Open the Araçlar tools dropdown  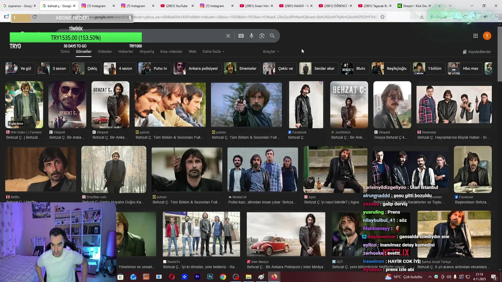(x=271, y=51)
